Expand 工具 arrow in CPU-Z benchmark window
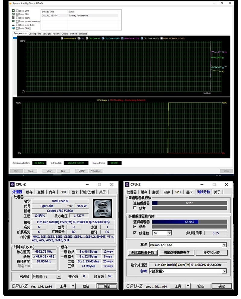 [188, 286]
